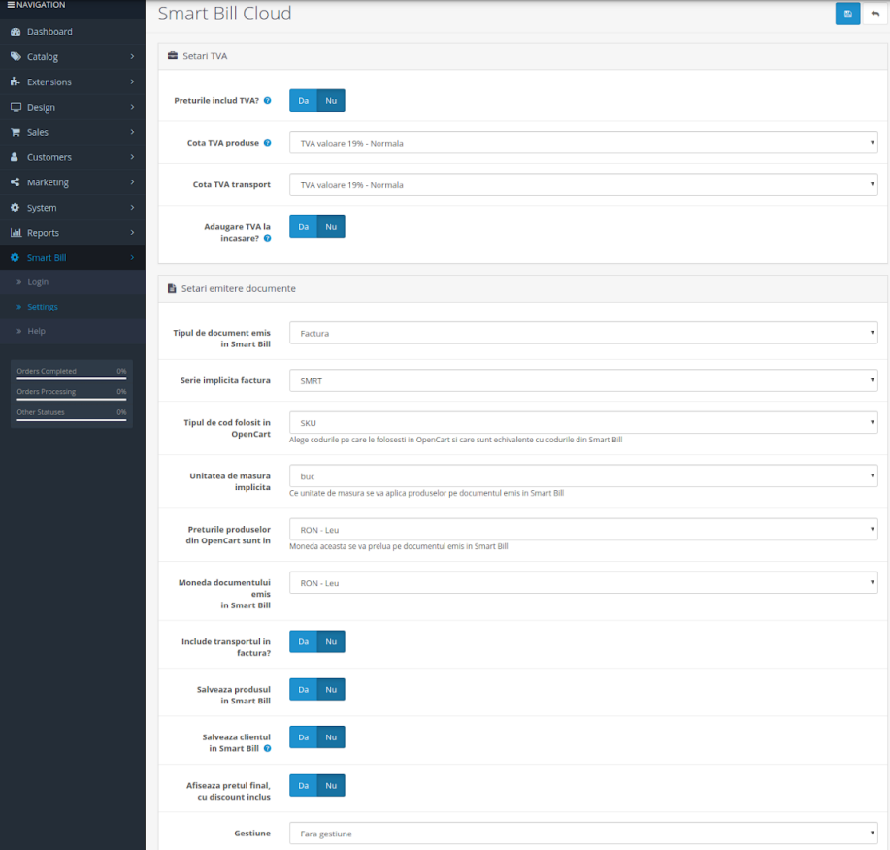Click the Extensions puzzle piece icon
The height and width of the screenshot is (850, 890).
pyautogui.click(x=16, y=82)
